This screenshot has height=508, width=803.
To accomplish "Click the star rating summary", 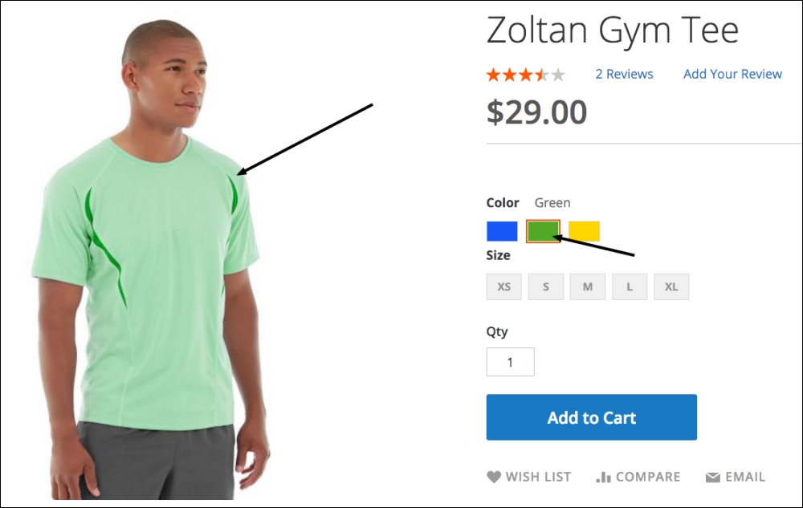I will click(x=525, y=75).
